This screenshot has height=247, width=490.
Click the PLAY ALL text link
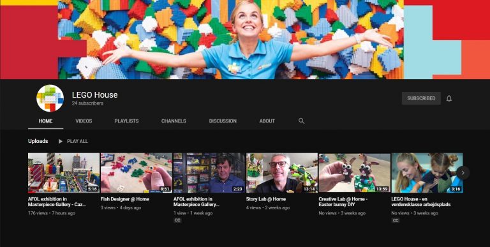click(x=77, y=141)
